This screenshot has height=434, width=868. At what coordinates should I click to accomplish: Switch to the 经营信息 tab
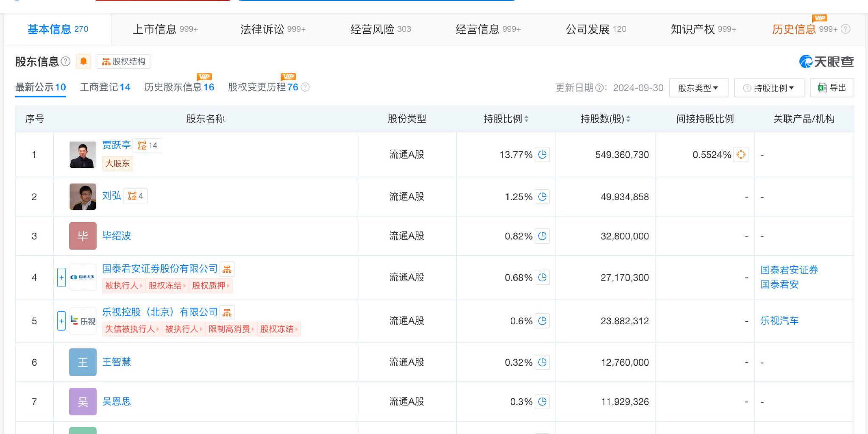(488, 29)
